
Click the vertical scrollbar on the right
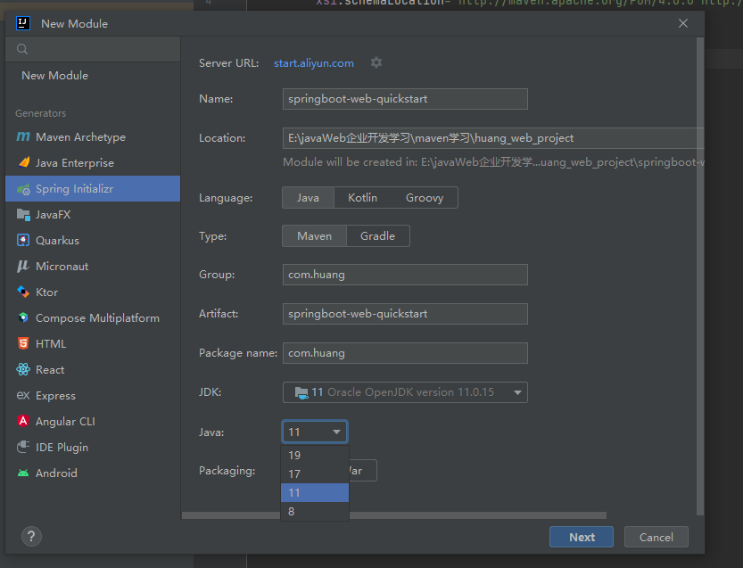[x=700, y=276]
